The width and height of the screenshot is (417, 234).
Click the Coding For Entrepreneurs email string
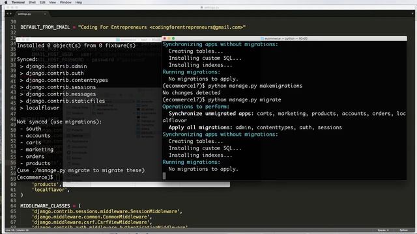point(162,27)
